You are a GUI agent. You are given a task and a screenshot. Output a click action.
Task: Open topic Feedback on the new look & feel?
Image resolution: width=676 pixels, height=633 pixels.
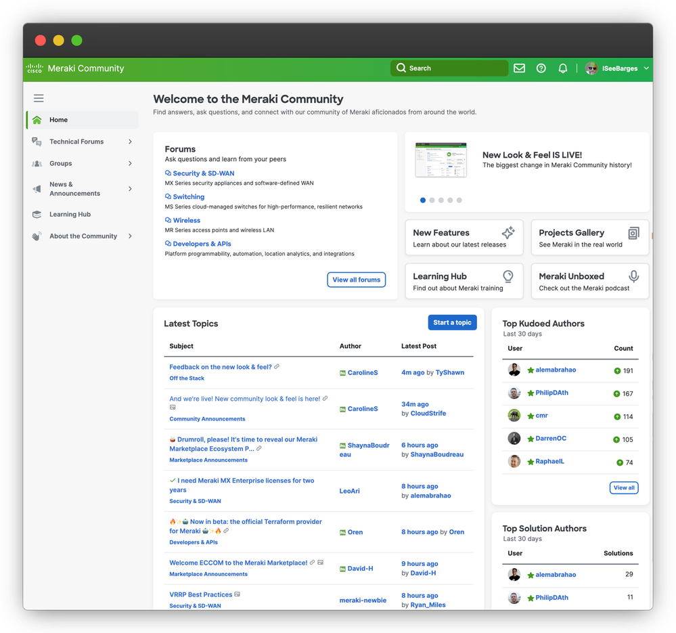tap(221, 367)
